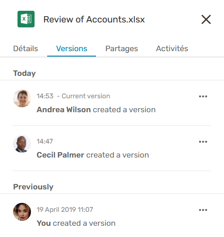This screenshot has height=237, width=224.
Task: Select the Versions tab
Action: click(72, 48)
